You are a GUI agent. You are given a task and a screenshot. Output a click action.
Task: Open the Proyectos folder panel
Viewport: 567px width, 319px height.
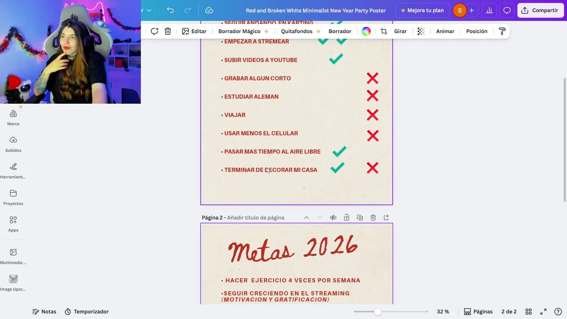coord(13,198)
